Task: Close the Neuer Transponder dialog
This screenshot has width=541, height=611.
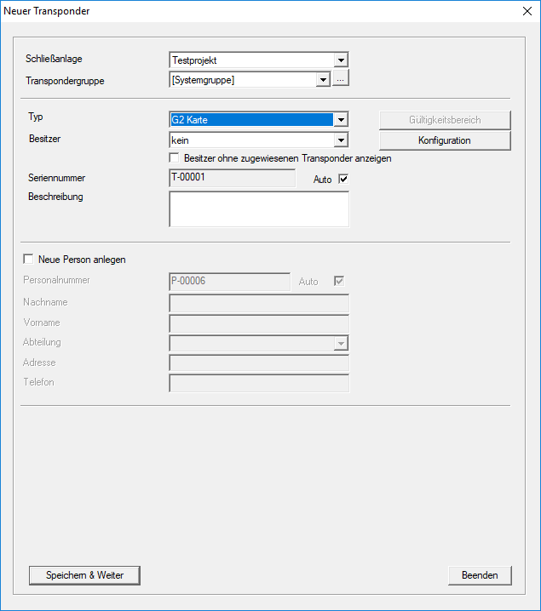Action: pyautogui.click(x=526, y=11)
